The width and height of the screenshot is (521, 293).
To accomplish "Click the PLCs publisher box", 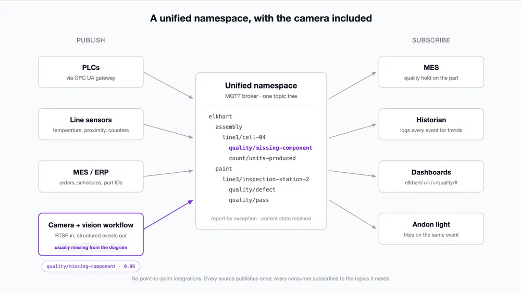I will click(x=91, y=72).
